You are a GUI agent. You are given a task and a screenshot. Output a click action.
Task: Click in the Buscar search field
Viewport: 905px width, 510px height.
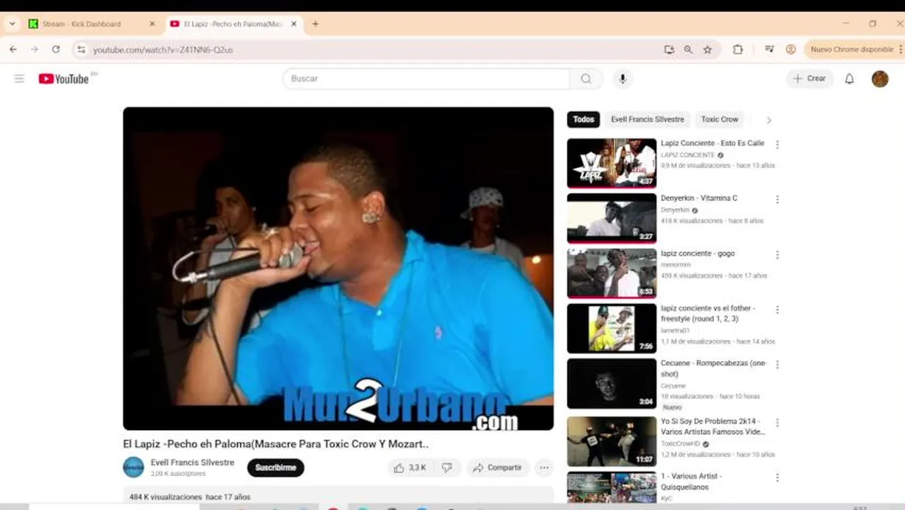(x=426, y=79)
